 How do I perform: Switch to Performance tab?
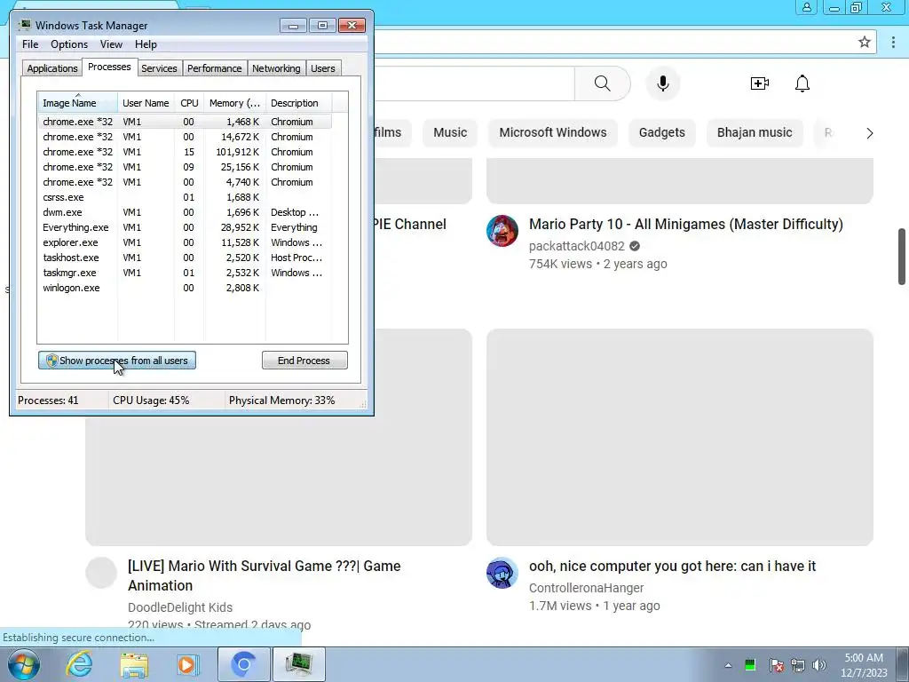click(214, 68)
